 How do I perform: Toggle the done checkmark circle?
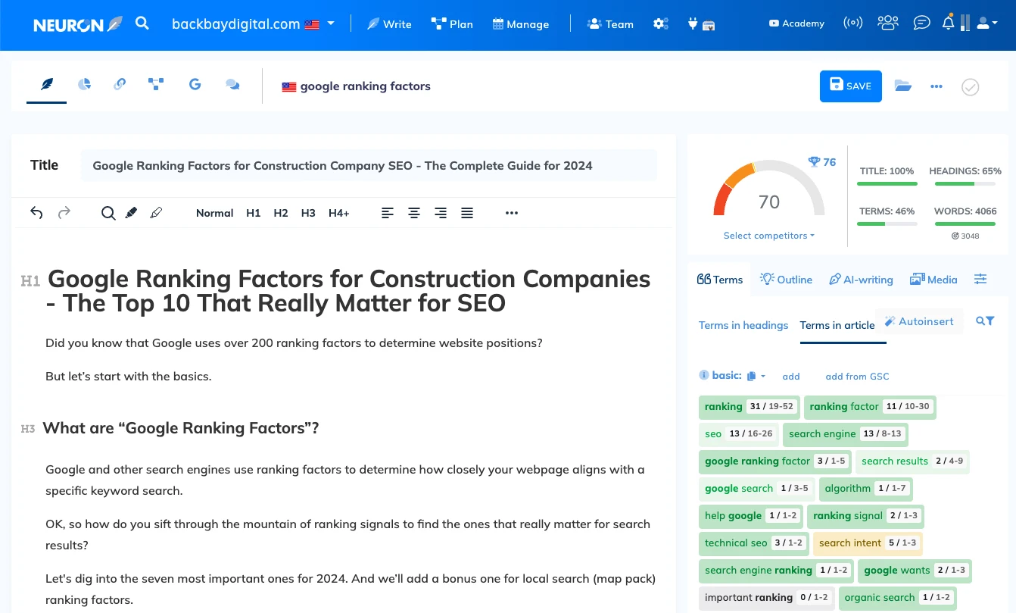[x=970, y=87]
